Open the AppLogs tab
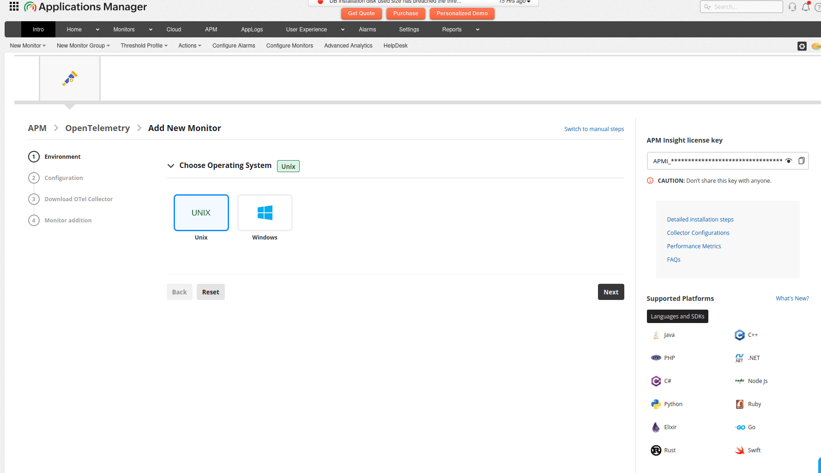 point(252,30)
